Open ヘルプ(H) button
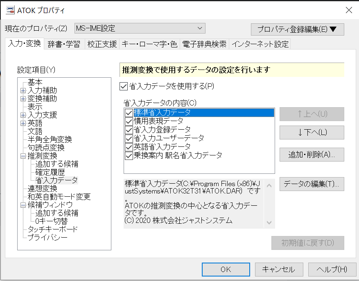359x281 pixels. [332, 270]
